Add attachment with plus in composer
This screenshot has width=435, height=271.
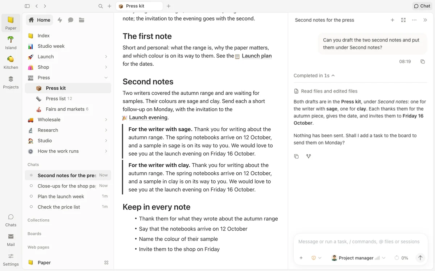click(x=301, y=258)
